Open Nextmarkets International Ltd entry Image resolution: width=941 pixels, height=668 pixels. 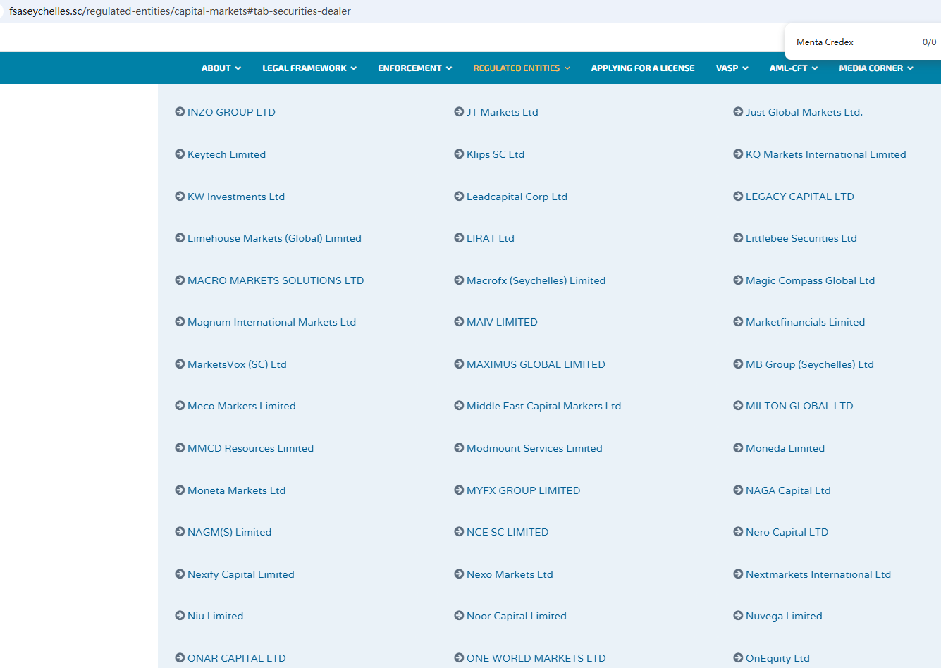pyautogui.click(x=818, y=574)
